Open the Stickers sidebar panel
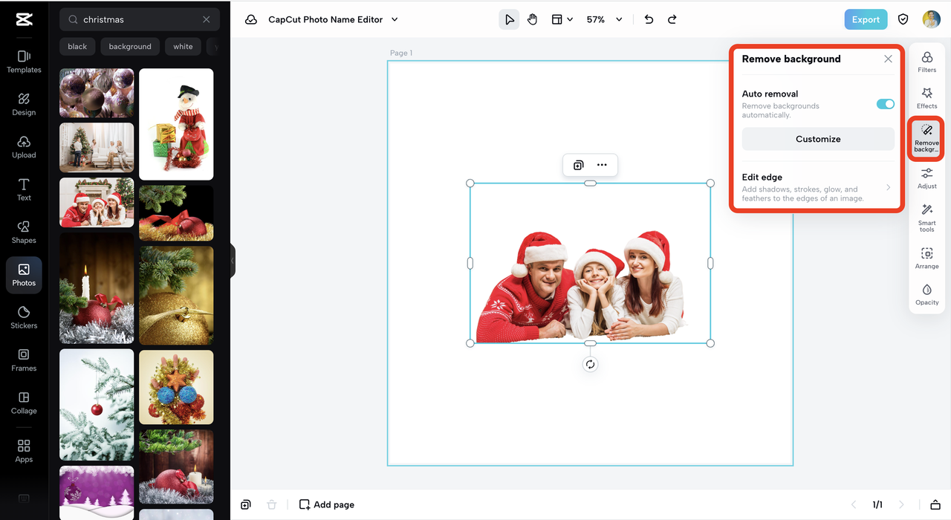This screenshot has height=520, width=951. [24, 317]
